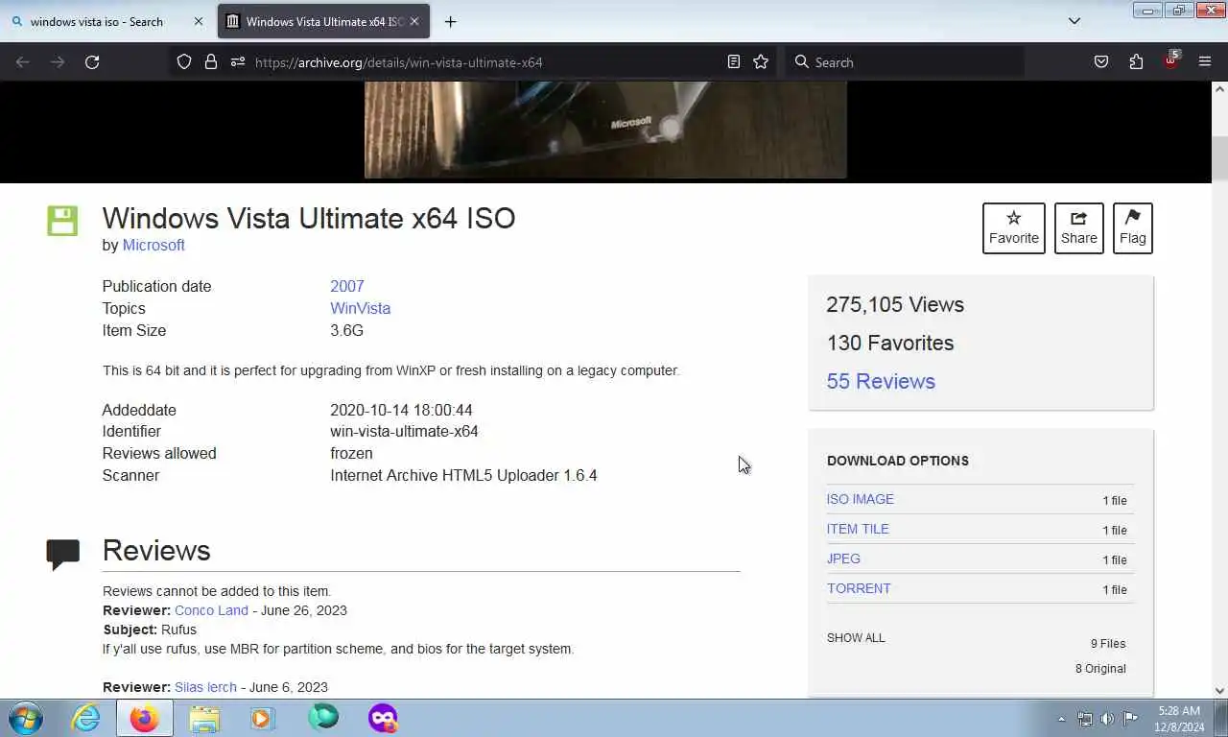Click the Item Size 3.6G value

tap(346, 330)
